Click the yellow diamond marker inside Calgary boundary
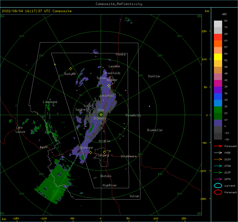The height and width of the screenshot is (222, 238). pos(104,152)
